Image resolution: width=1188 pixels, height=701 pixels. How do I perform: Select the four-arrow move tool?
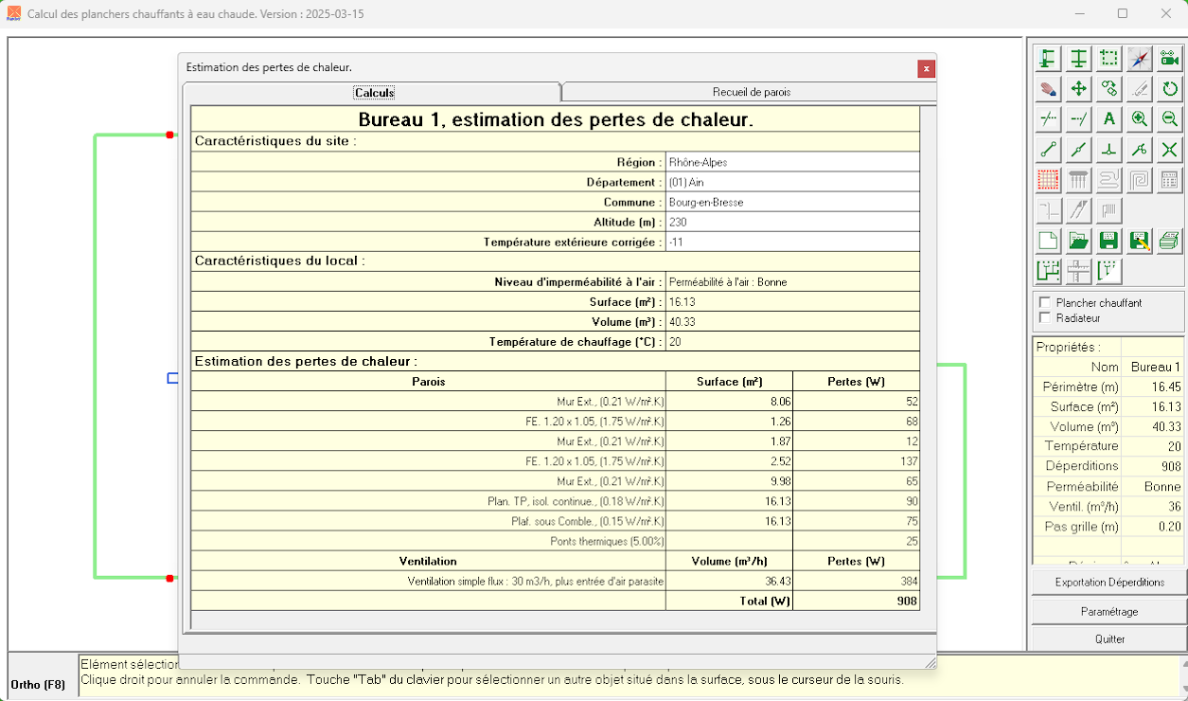pos(1078,89)
